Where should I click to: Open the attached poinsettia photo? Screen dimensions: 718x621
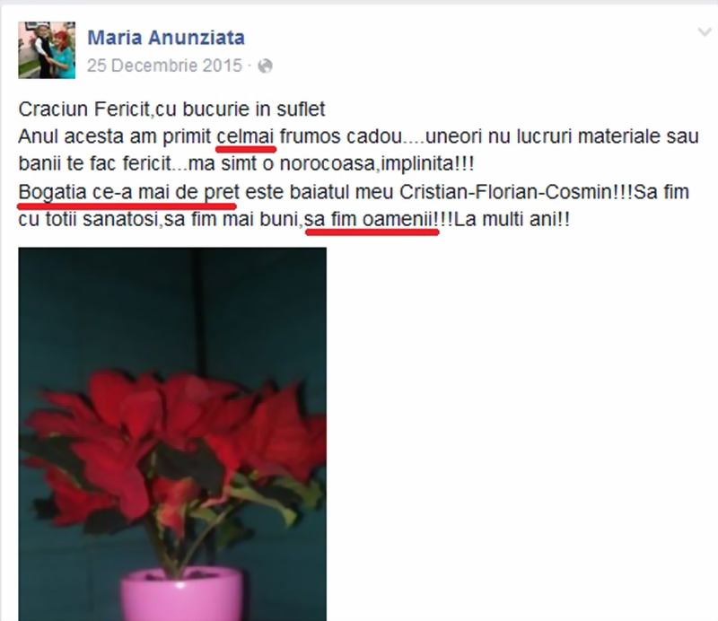172,433
